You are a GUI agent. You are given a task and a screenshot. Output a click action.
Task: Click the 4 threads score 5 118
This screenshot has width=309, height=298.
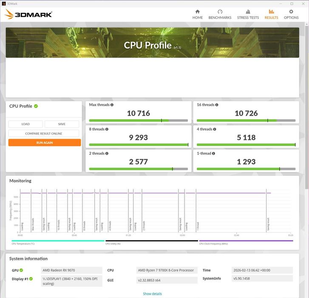pos(246,138)
